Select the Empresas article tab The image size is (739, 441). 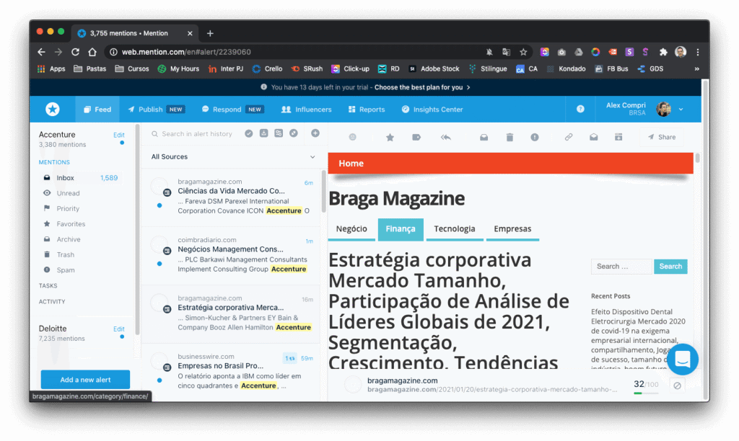tap(512, 228)
